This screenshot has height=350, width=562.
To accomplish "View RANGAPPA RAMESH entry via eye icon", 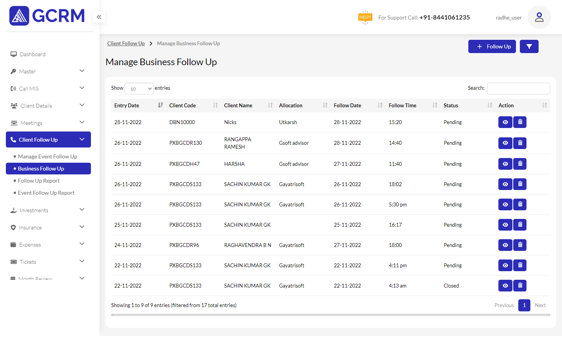I will click(x=505, y=143).
